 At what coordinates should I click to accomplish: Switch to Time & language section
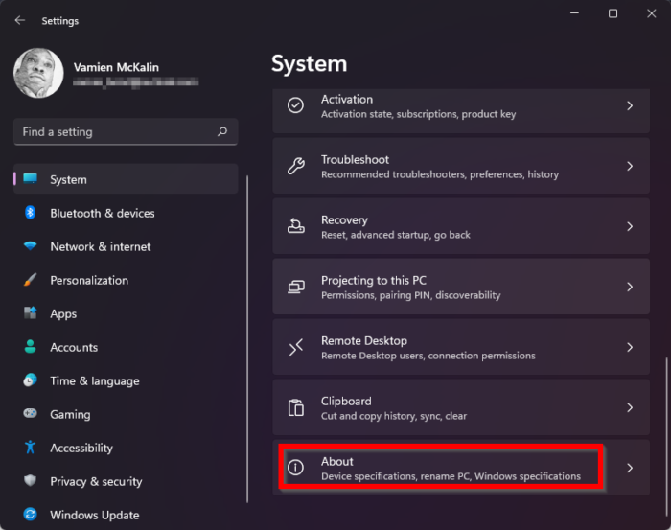click(94, 380)
